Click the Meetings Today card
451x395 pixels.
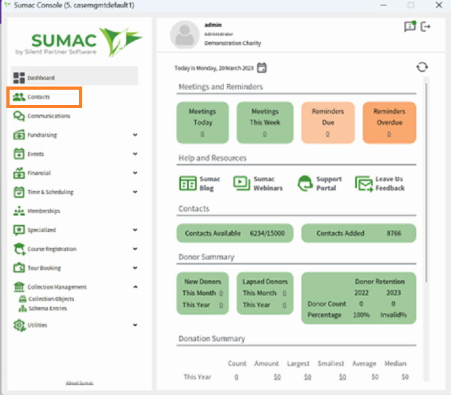203,123
